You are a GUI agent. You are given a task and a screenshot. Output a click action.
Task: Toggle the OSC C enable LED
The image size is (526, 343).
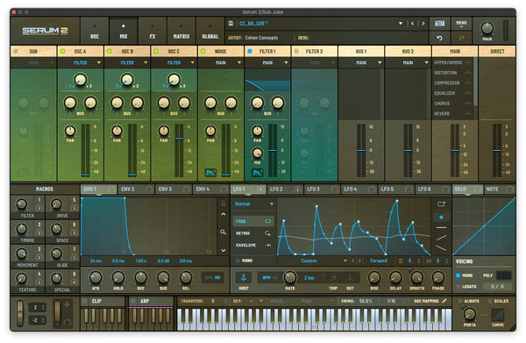[x=156, y=51]
